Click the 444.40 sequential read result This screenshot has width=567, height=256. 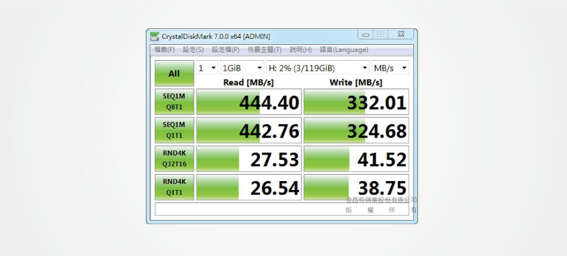pos(249,102)
